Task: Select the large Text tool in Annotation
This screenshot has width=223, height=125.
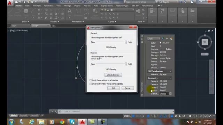Action: click(69, 11)
